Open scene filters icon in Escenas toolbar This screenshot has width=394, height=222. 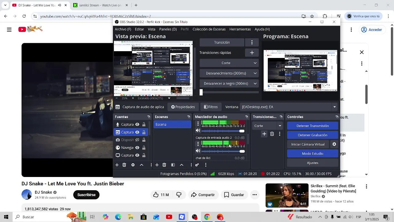click(173, 165)
